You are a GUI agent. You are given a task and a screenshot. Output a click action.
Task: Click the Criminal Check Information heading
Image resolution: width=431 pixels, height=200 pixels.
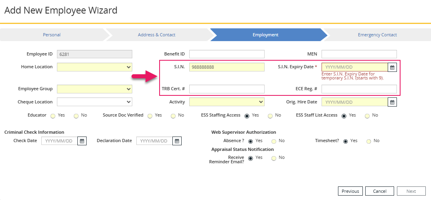click(x=34, y=132)
